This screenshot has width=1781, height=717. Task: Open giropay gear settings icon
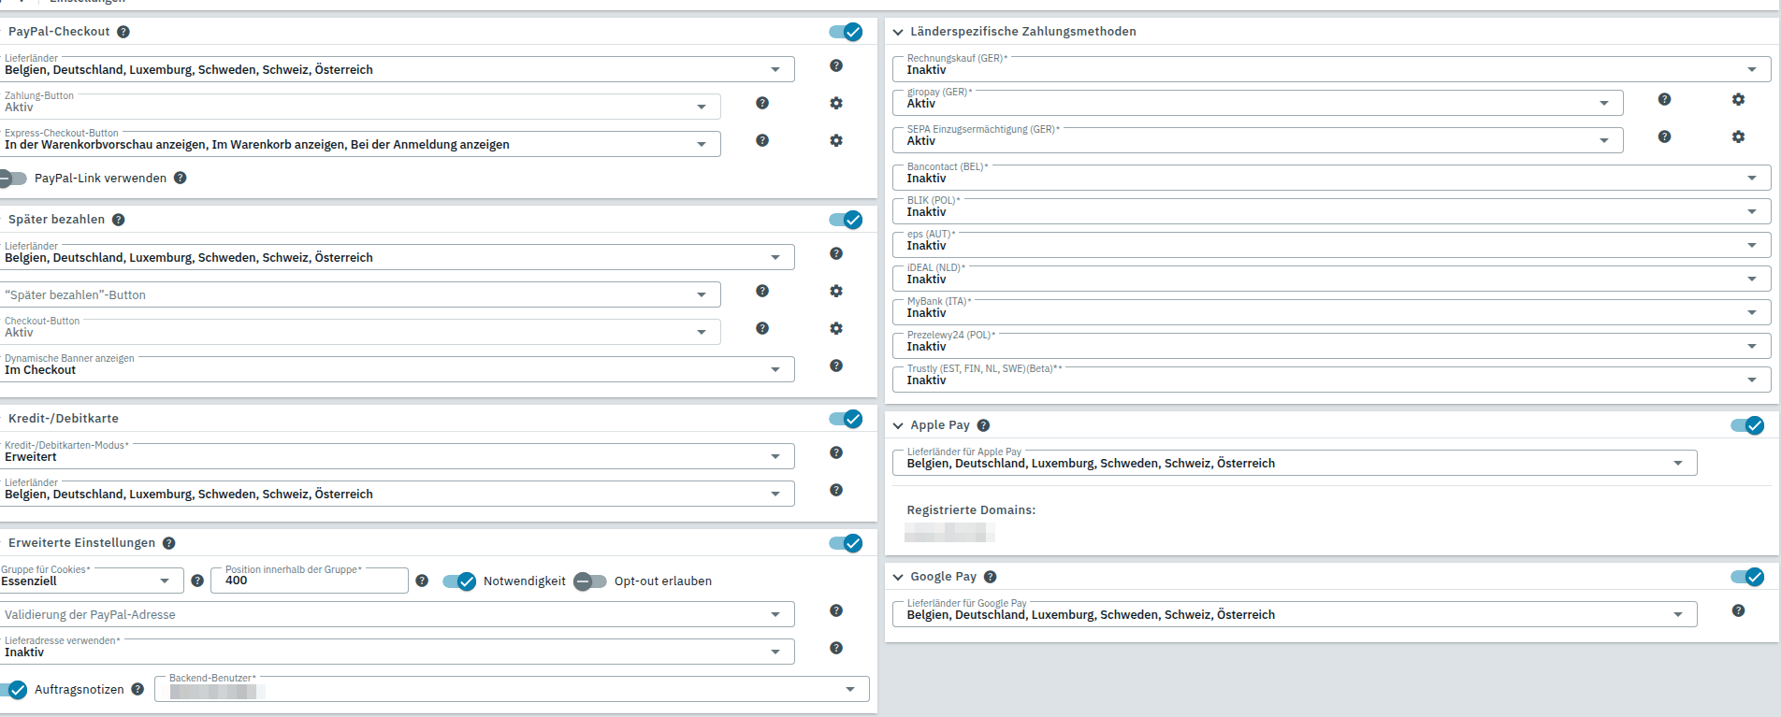click(x=1738, y=100)
